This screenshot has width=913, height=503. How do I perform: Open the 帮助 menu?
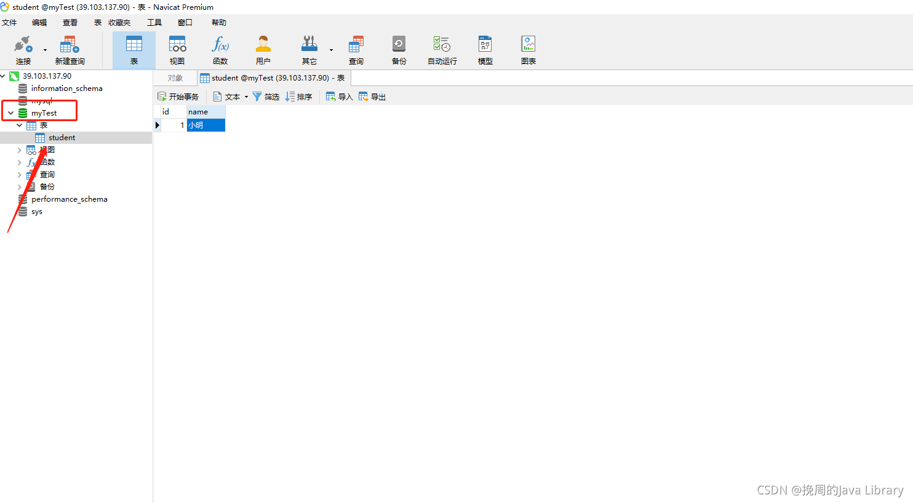pos(219,23)
